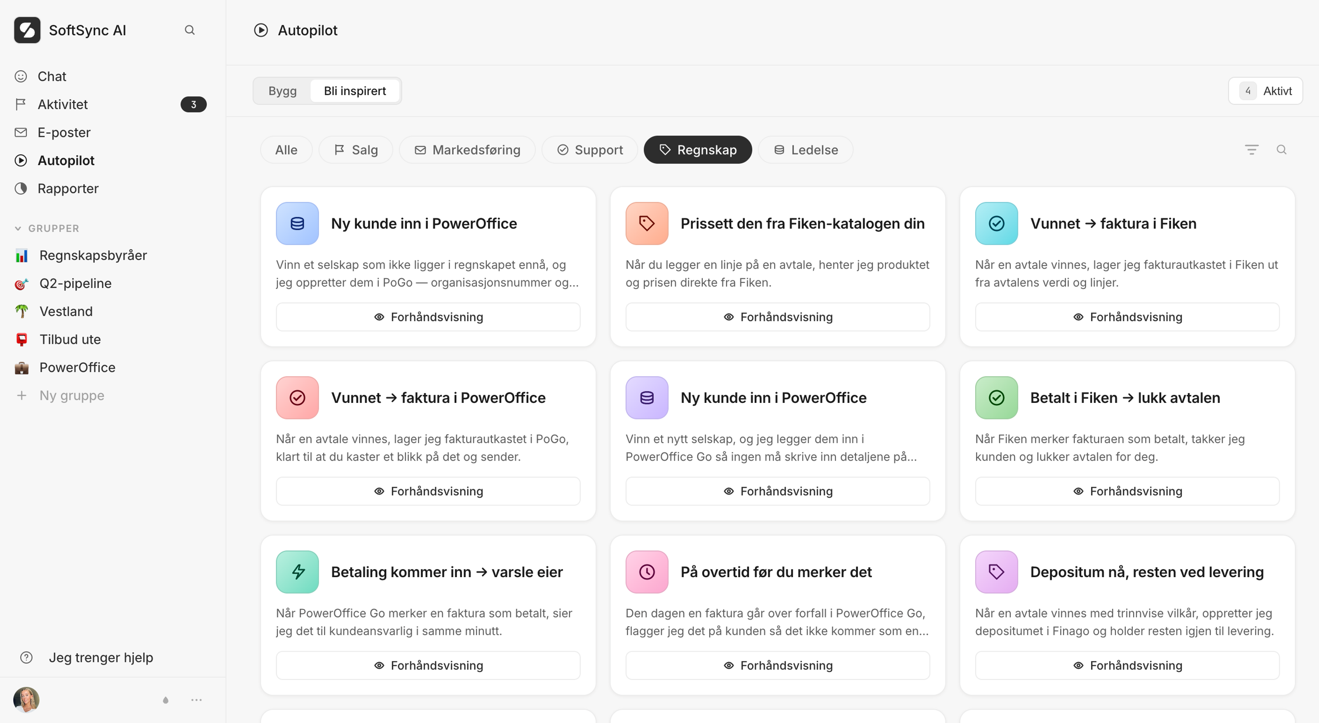Image resolution: width=1319 pixels, height=723 pixels.
Task: Preview the Prissett den fra Fiken-katalogen template
Action: pos(778,317)
